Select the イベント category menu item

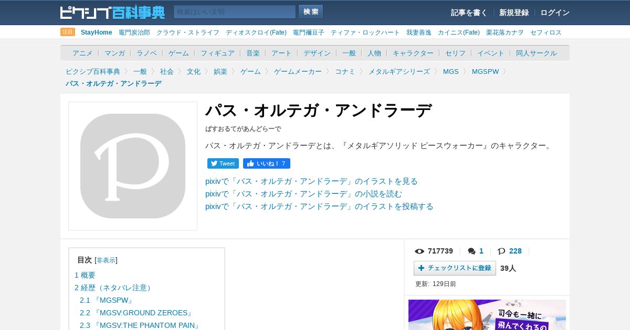(491, 53)
